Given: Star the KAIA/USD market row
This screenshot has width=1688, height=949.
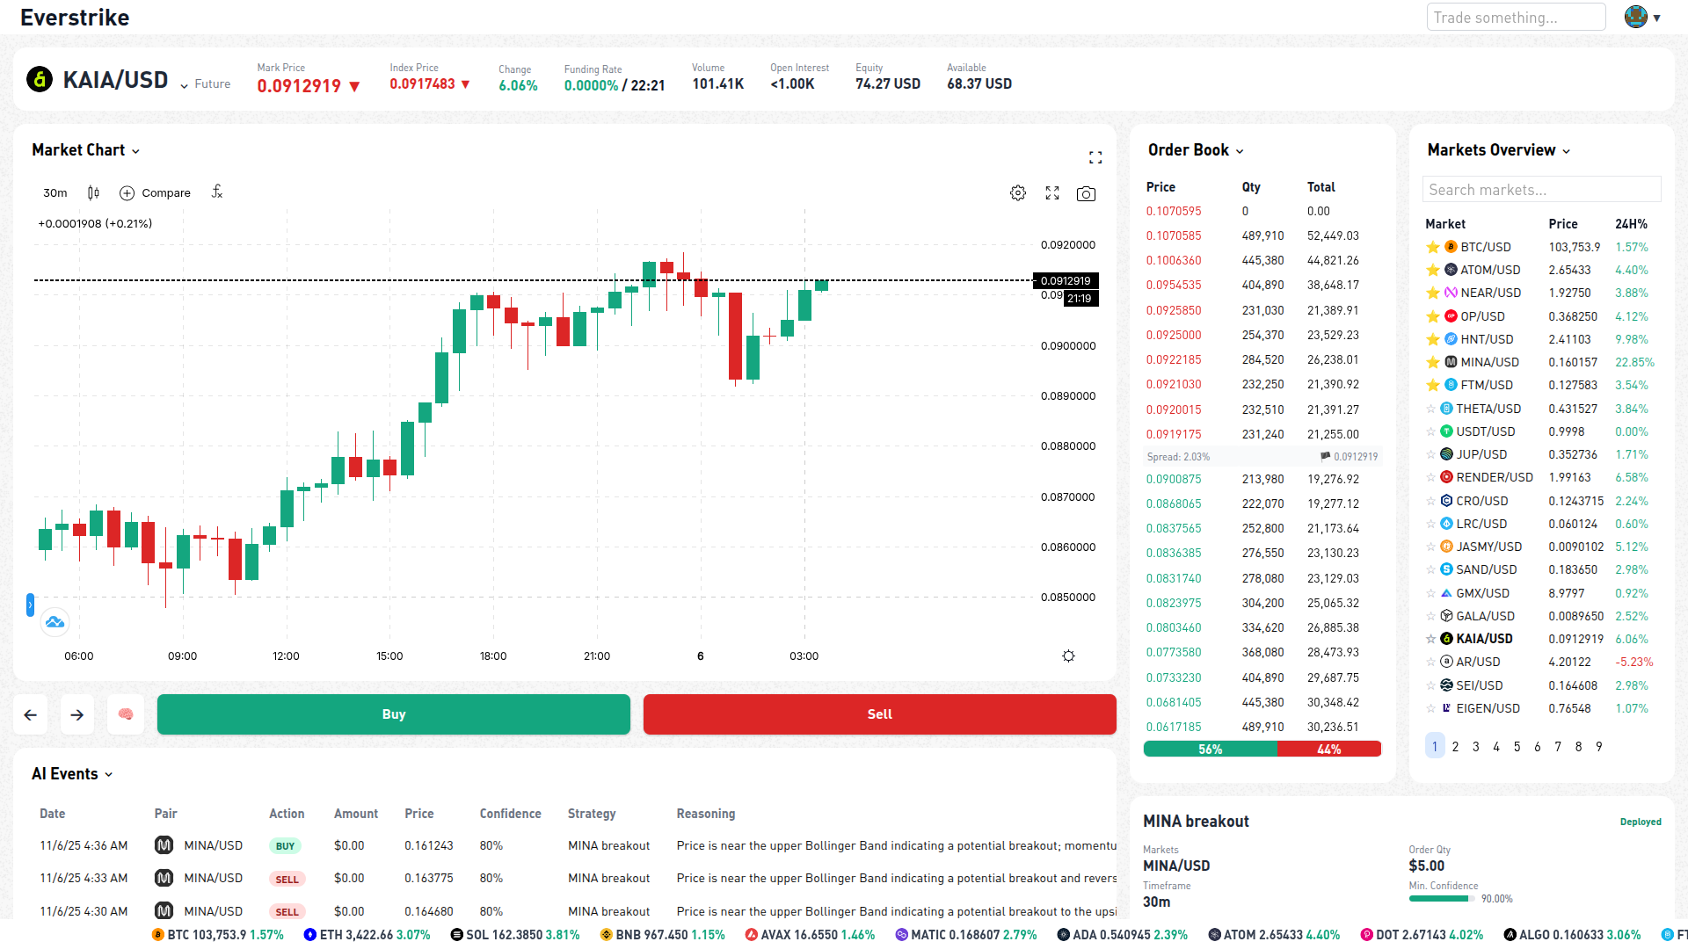Looking at the screenshot, I should 1432,639.
